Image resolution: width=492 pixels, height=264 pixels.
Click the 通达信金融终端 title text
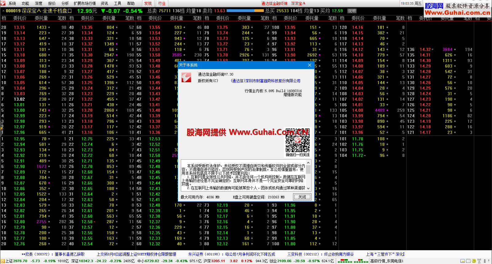[274, 3]
